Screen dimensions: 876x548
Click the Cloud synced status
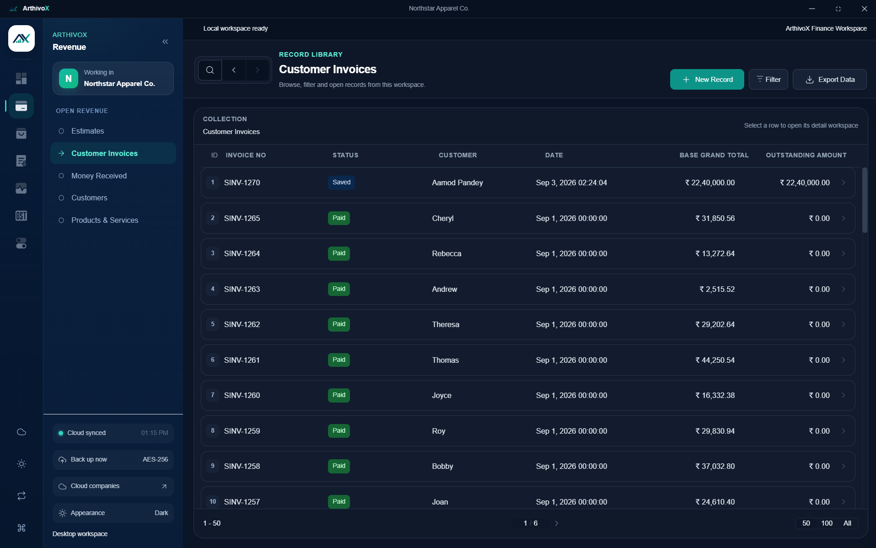pos(113,433)
